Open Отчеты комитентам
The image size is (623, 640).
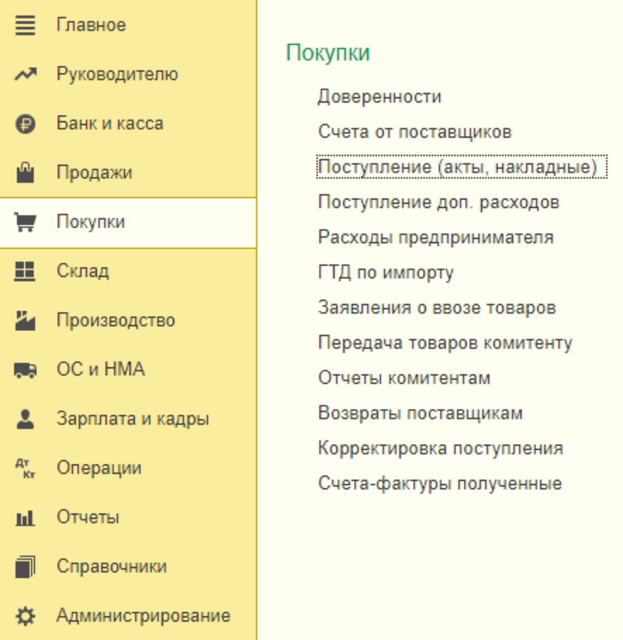click(404, 378)
